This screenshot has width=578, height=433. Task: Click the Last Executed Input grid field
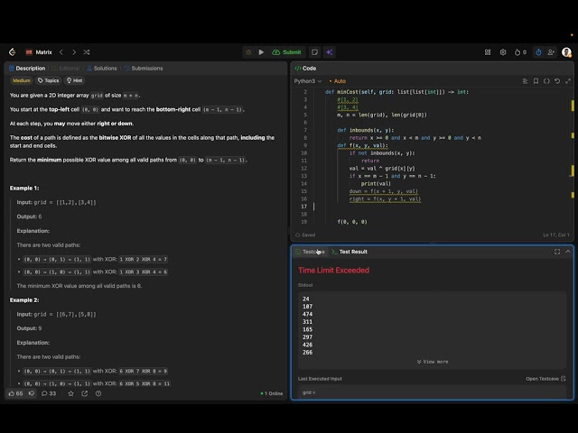(432, 392)
